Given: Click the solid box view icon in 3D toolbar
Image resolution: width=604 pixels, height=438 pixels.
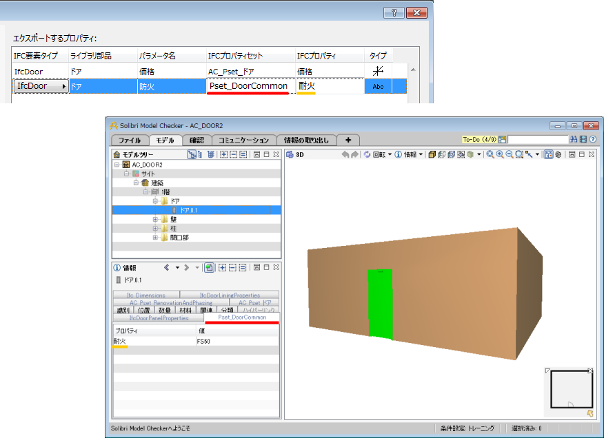Looking at the screenshot, I should coord(432,154).
